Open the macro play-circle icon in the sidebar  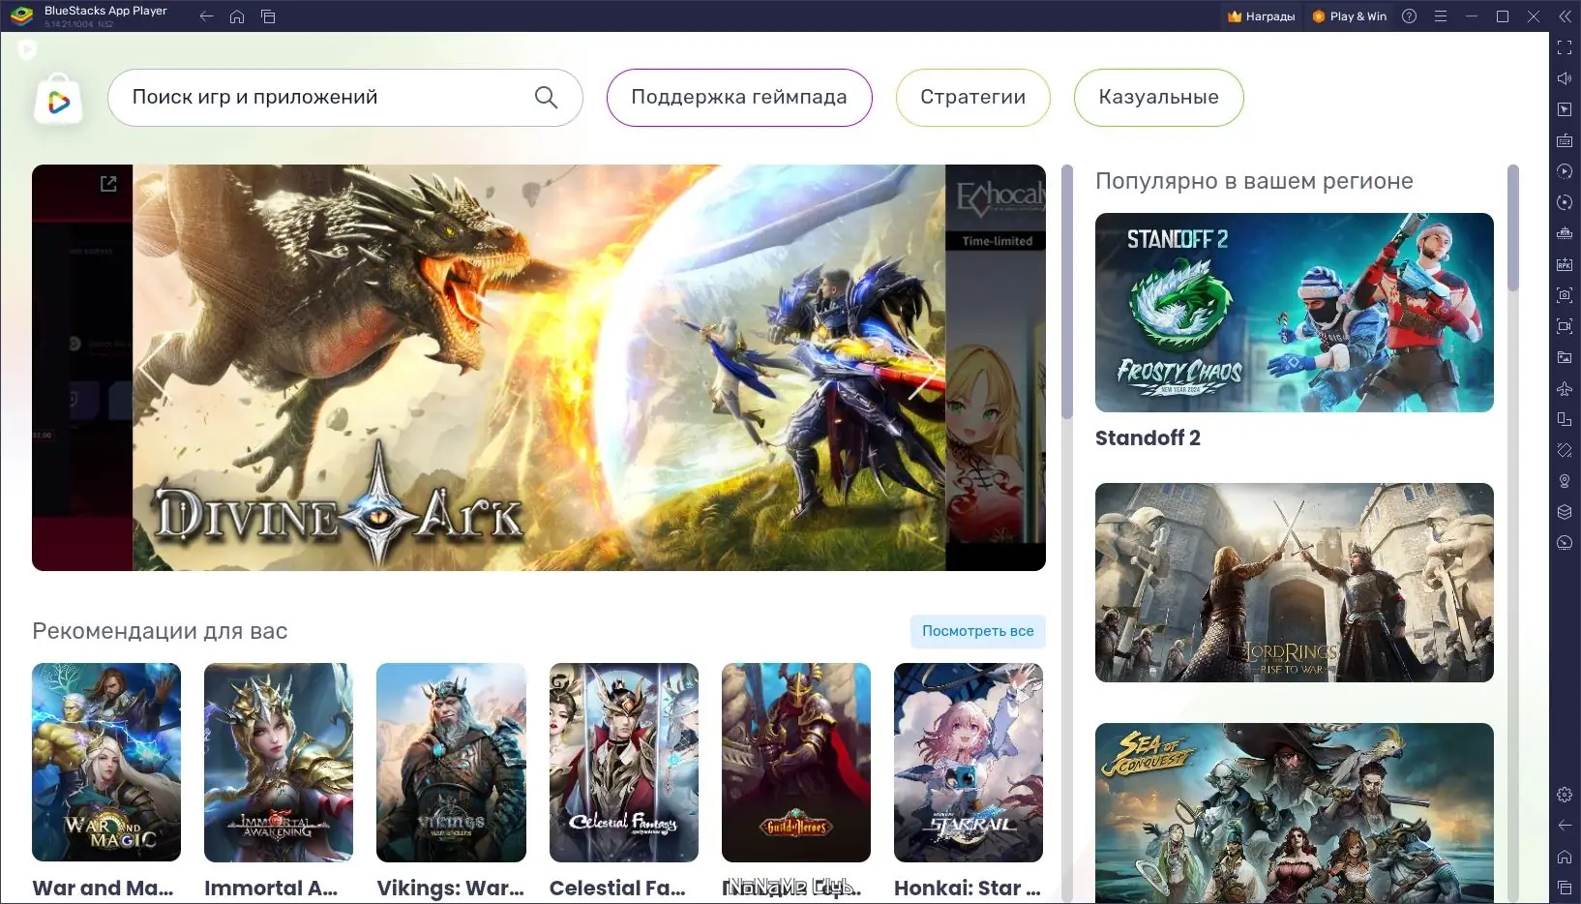click(1565, 171)
